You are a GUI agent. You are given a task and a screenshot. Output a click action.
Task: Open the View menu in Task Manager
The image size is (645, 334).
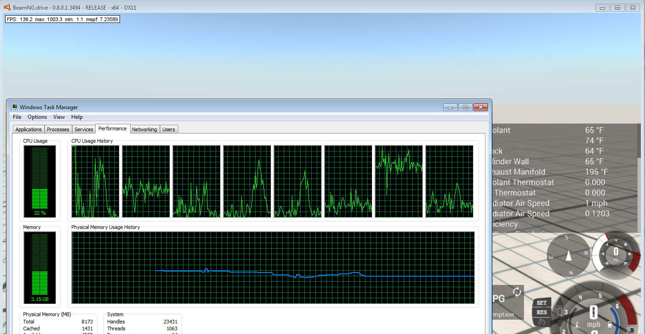59,117
